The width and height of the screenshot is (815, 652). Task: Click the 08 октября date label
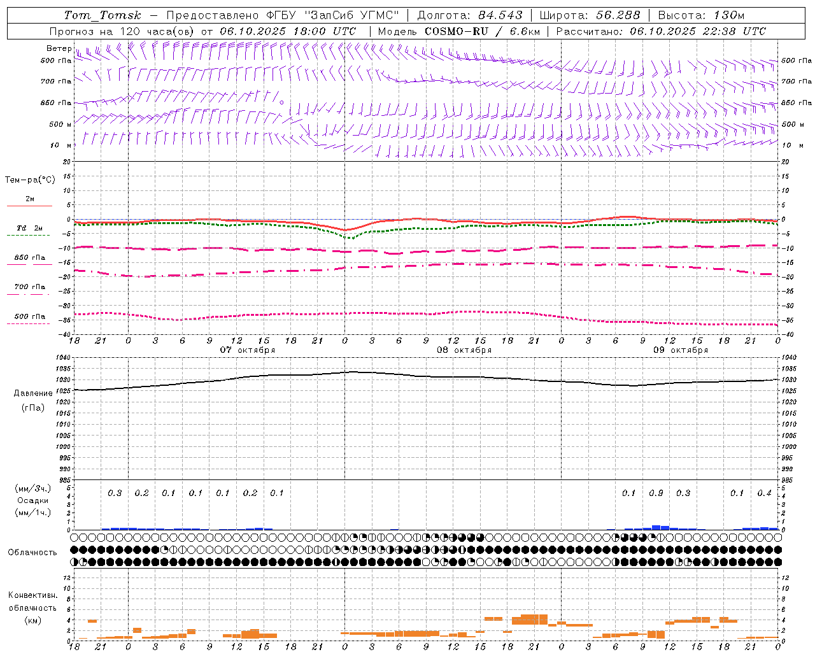pyautogui.click(x=464, y=350)
